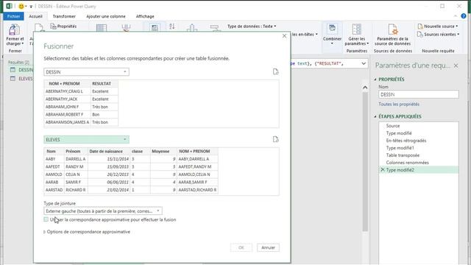Click the sort ascending/descending ribbon icon
The height and width of the screenshot is (265, 471).
pyautogui.click(x=171, y=26)
